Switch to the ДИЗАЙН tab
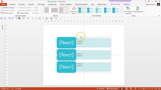This screenshot has height=90, width=161. coord(31,4)
